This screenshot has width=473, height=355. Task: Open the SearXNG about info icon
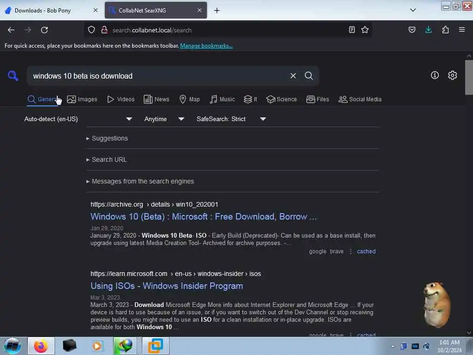point(435,75)
